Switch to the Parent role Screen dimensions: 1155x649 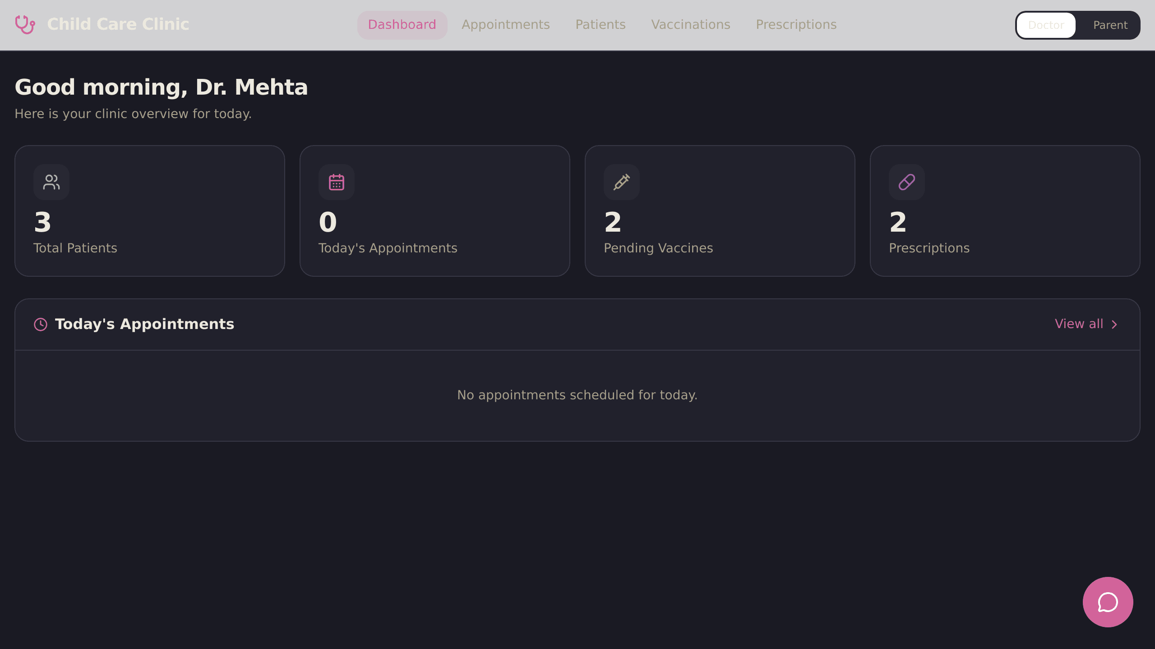click(x=1110, y=25)
